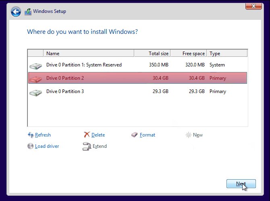Click the red X Delete icon
The height and width of the screenshot is (201, 270).
click(87, 135)
